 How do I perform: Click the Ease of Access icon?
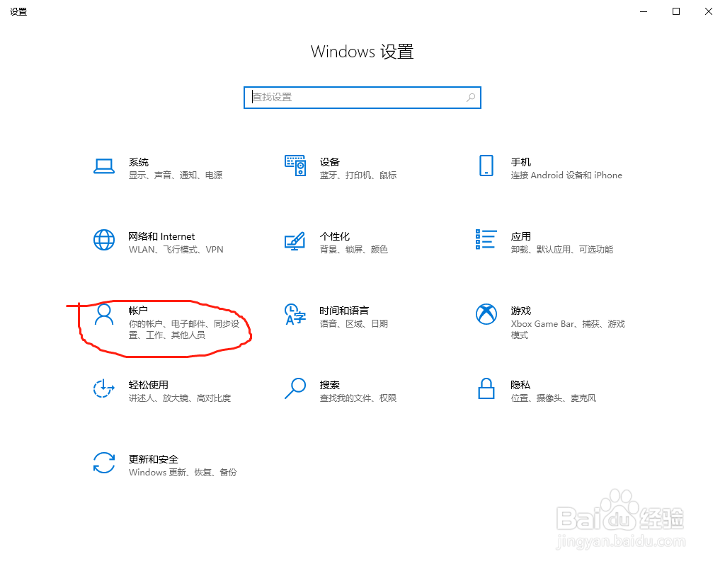[104, 388]
